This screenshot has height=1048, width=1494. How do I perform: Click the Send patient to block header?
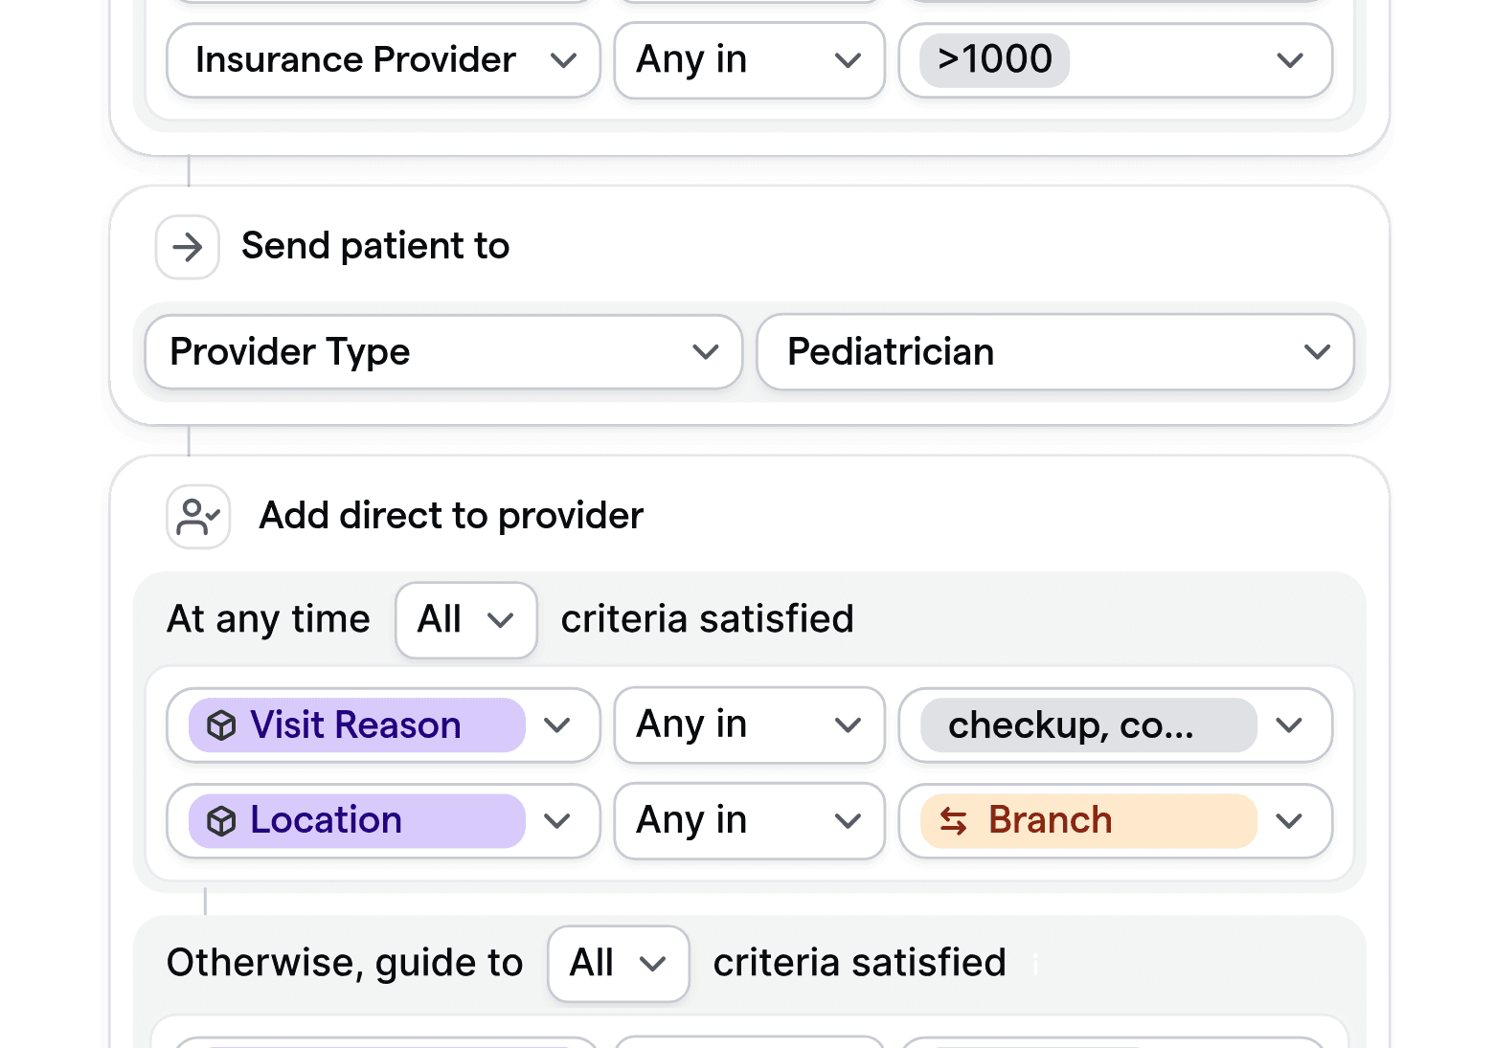[375, 246]
